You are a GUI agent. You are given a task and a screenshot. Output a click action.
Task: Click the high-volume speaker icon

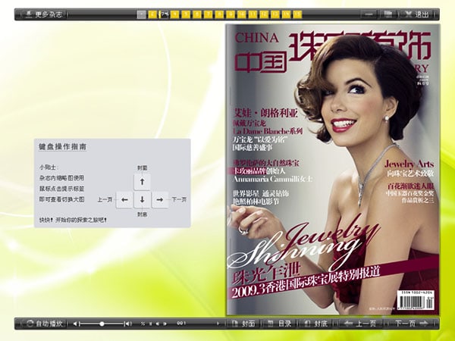[128, 324]
